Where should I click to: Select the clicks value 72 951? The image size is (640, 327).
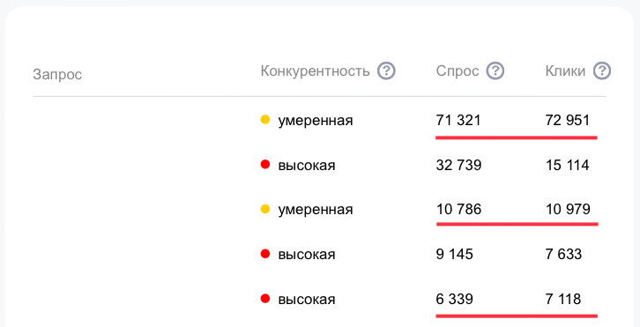pos(568,121)
